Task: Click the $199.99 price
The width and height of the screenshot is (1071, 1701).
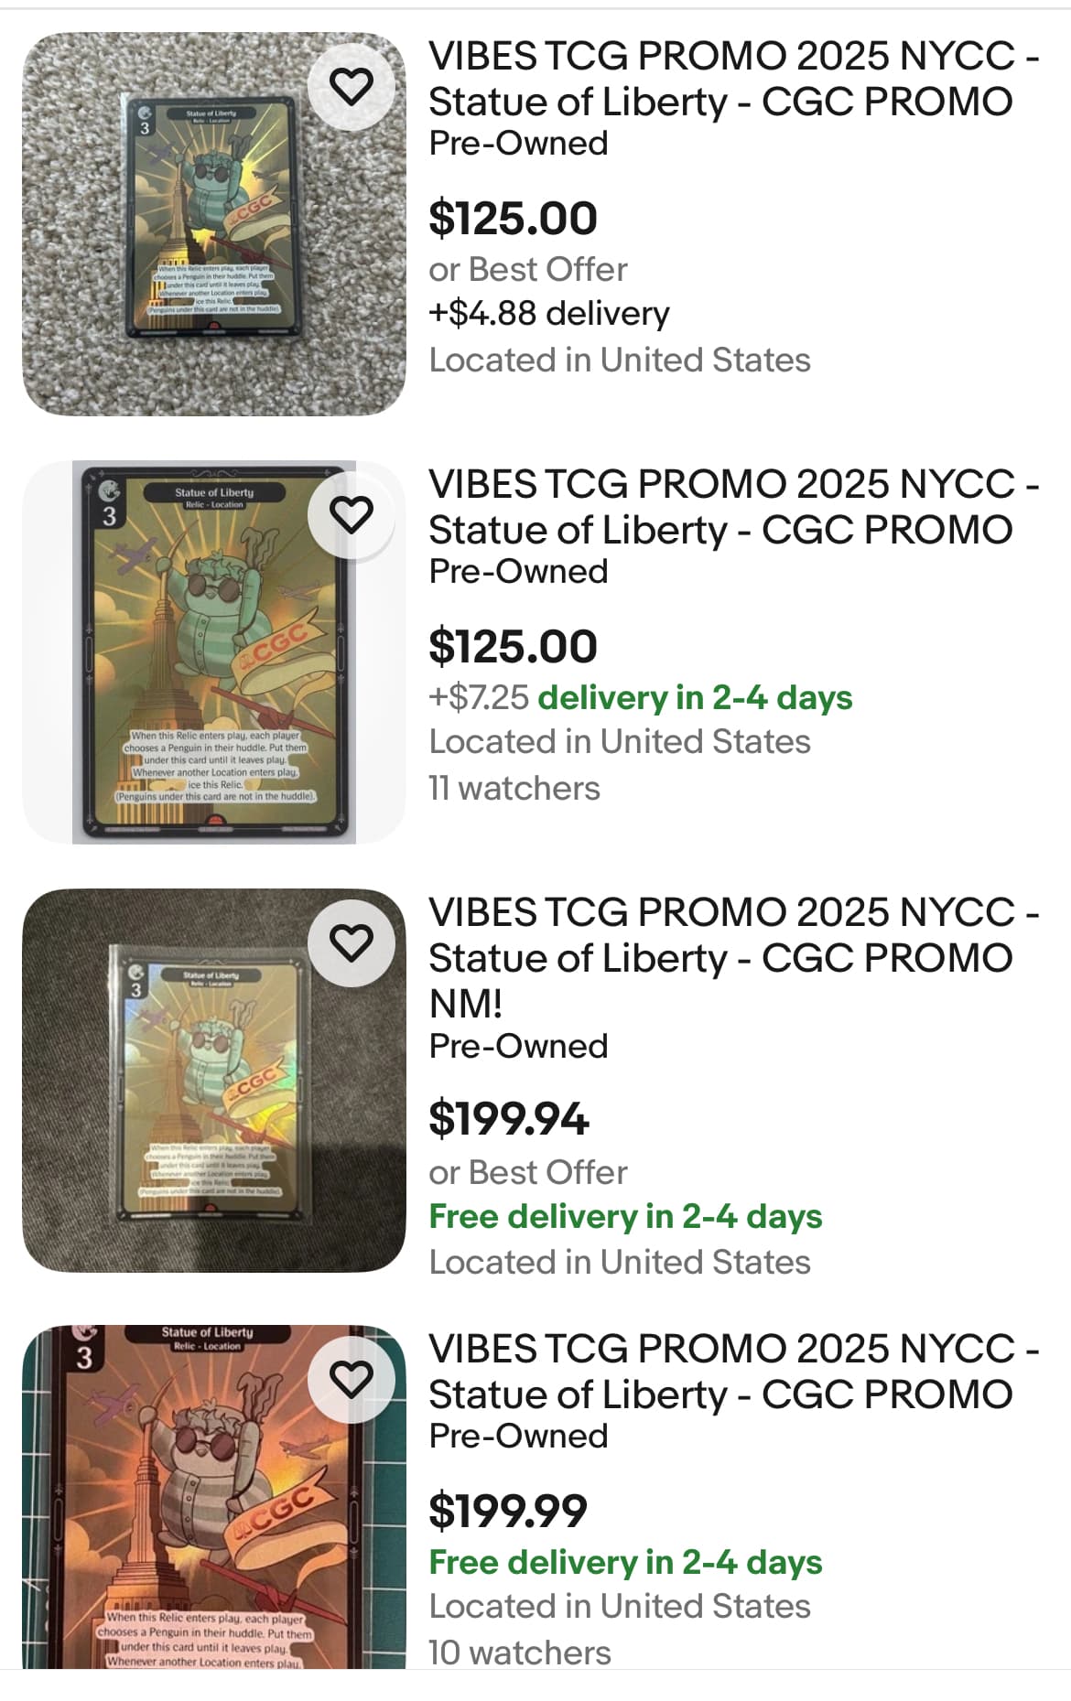Action: click(x=508, y=1510)
